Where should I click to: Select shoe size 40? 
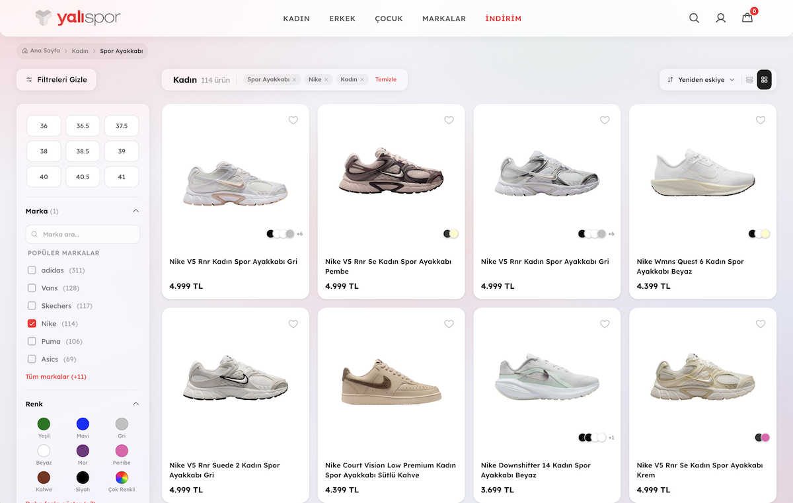[44, 177]
